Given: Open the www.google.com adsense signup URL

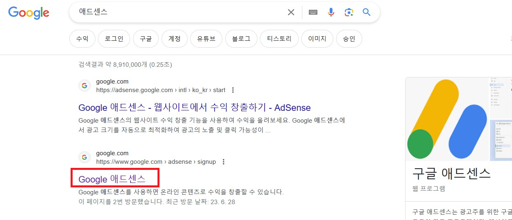Looking at the screenshot, I should pyautogui.click(x=156, y=162).
